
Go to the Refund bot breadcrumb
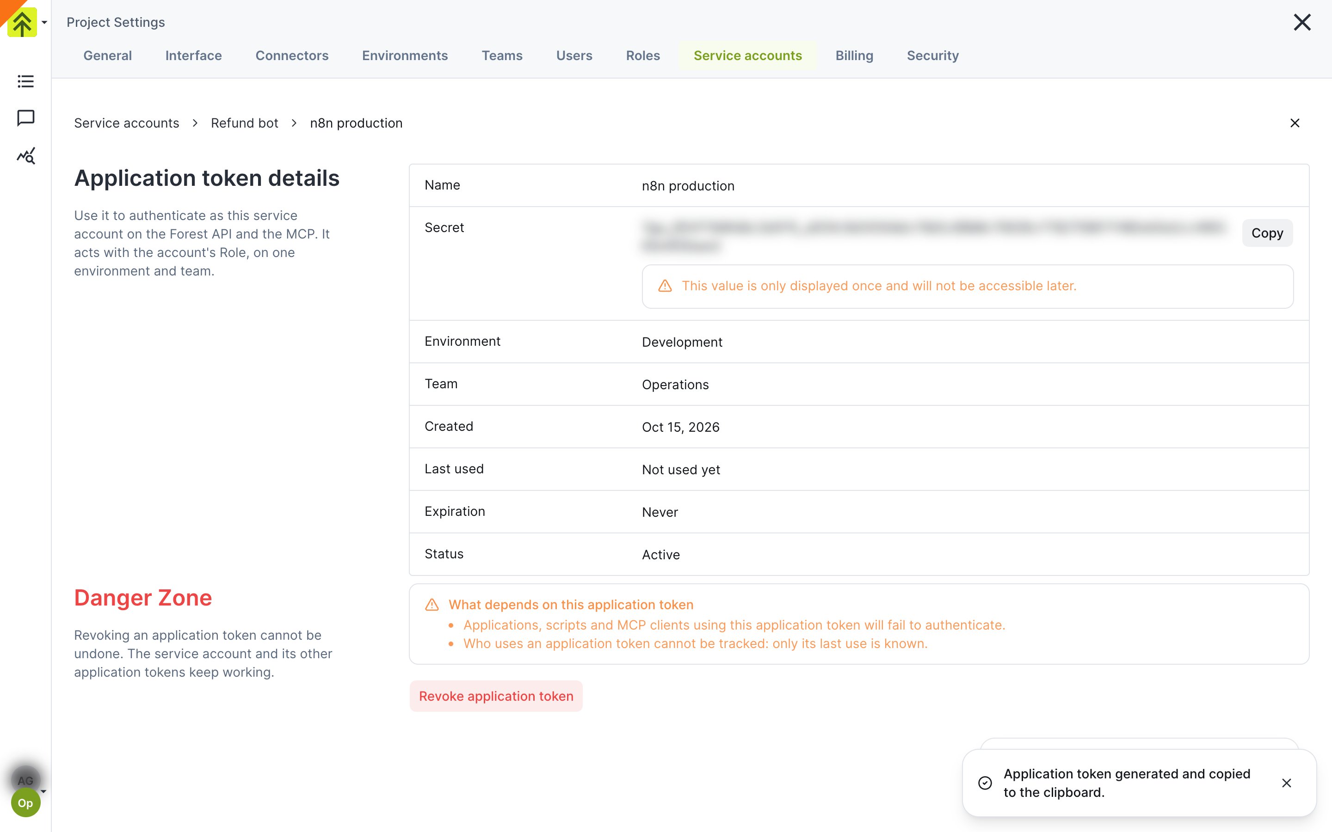pos(244,122)
